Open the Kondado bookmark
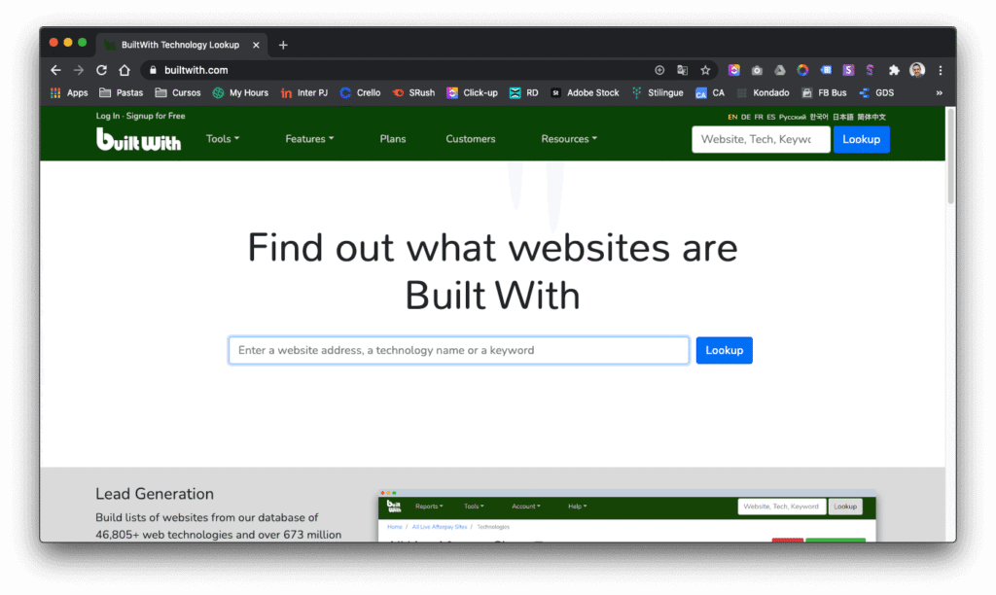This screenshot has height=595, width=996. pos(763,92)
